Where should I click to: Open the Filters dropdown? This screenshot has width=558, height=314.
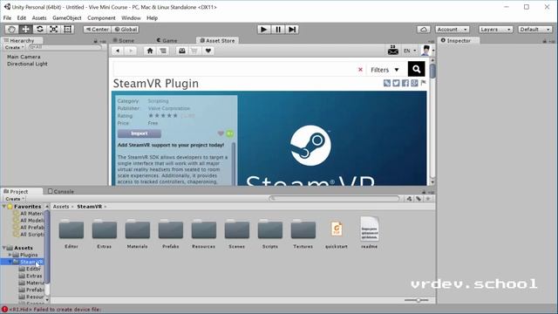pos(384,70)
